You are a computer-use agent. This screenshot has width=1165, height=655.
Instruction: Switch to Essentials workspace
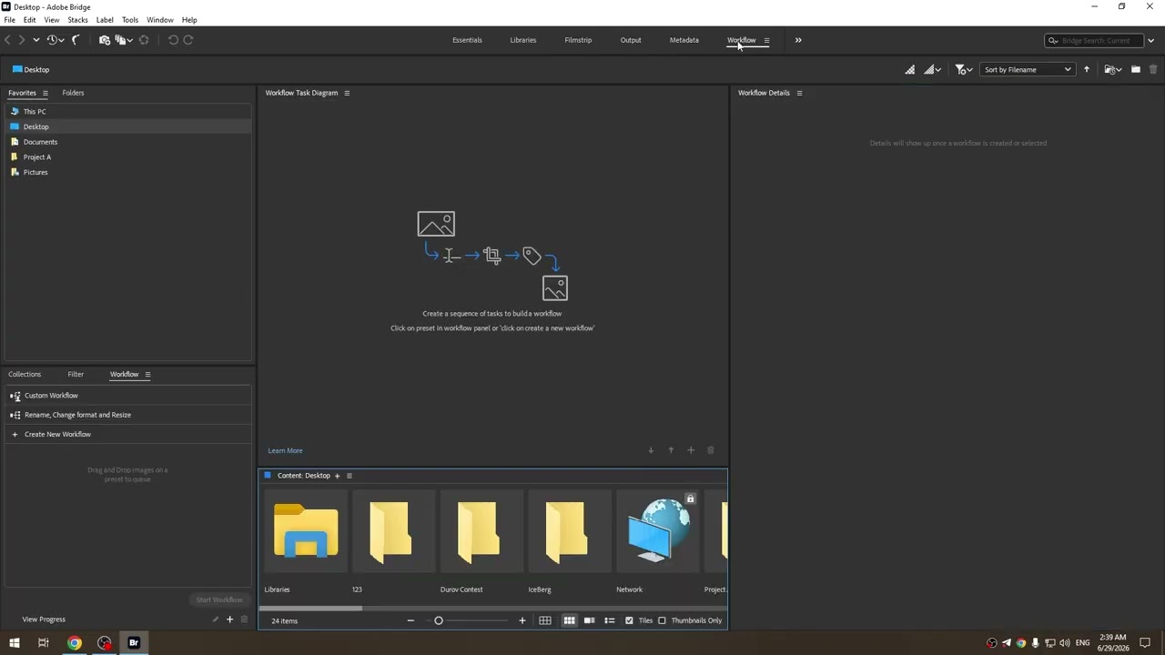pyautogui.click(x=467, y=40)
